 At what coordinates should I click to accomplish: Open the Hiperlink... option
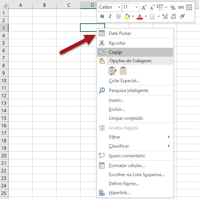click(x=135, y=193)
